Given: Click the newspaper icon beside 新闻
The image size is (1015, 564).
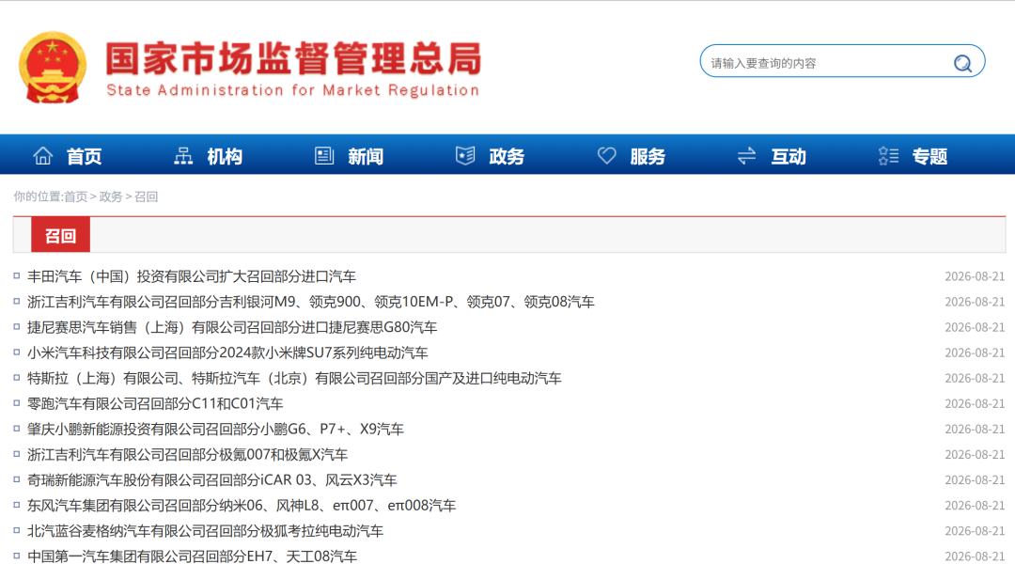Looking at the screenshot, I should pos(324,155).
